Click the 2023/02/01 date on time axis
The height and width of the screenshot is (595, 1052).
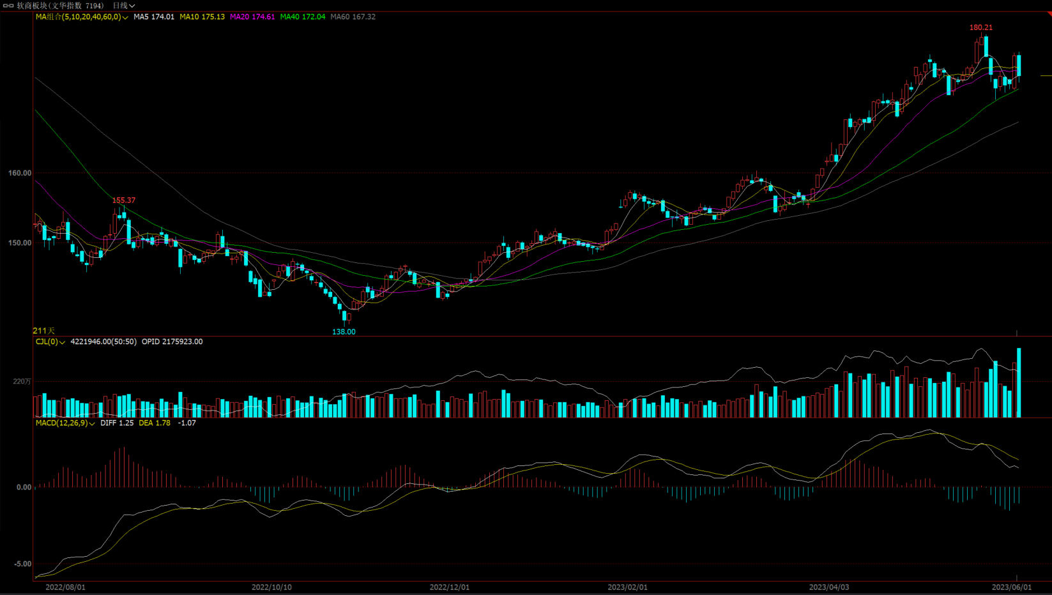pyautogui.click(x=627, y=587)
